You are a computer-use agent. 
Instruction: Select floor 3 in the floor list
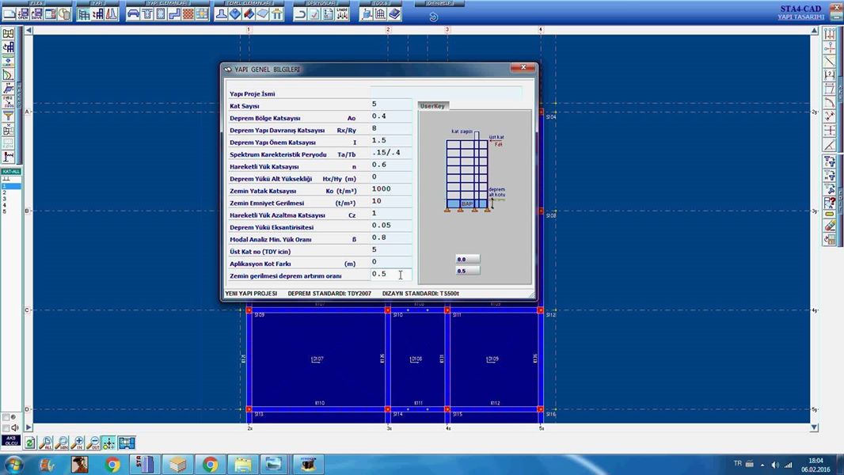coord(11,199)
